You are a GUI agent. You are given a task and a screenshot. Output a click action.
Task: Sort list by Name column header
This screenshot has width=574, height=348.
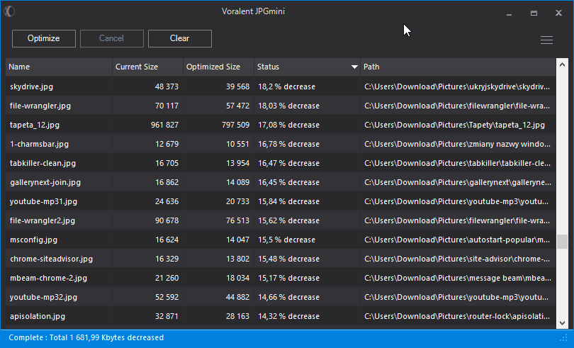(59, 67)
